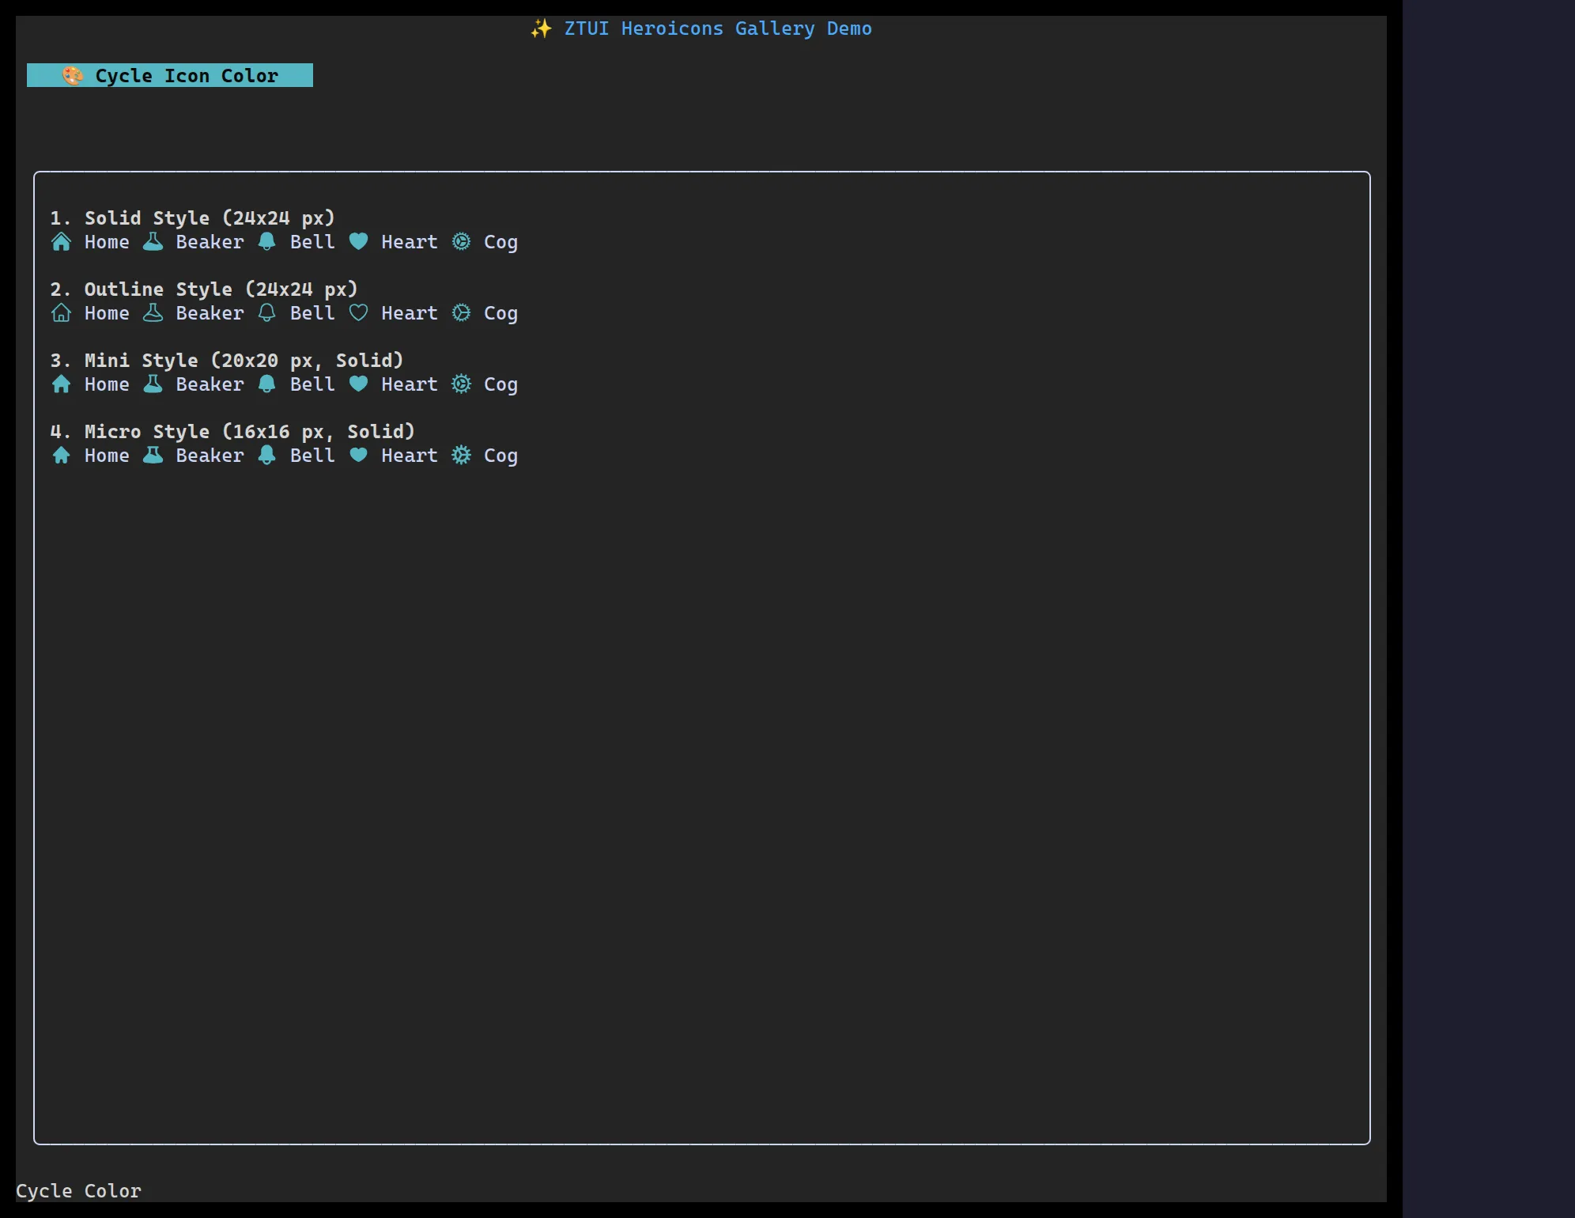Click the Micro Style Cog icon
1575x1218 pixels.
tap(461, 455)
